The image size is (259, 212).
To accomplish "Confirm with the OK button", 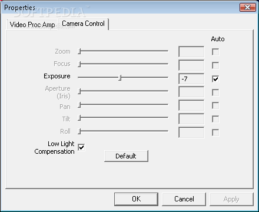I will click(136, 199).
